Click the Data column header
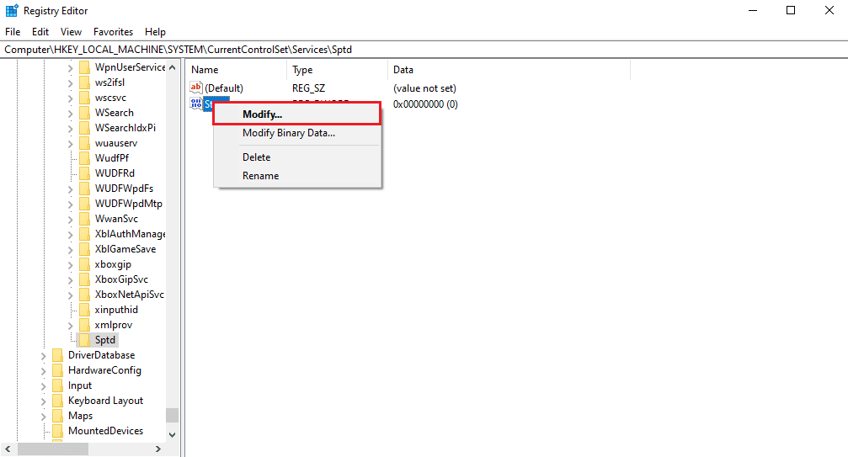This screenshot has width=848, height=457. 403,70
